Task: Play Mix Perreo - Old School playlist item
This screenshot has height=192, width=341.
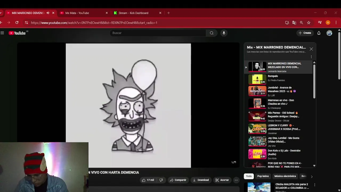Action: [278, 117]
